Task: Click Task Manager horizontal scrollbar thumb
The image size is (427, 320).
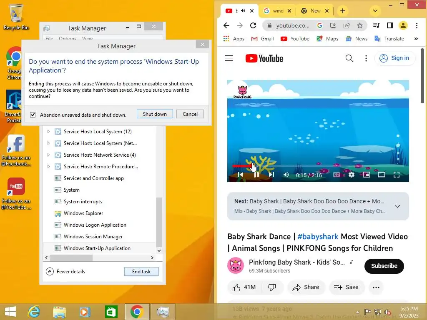Action: pyautogui.click(x=71, y=257)
